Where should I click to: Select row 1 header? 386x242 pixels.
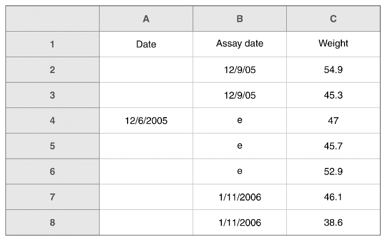(x=52, y=44)
